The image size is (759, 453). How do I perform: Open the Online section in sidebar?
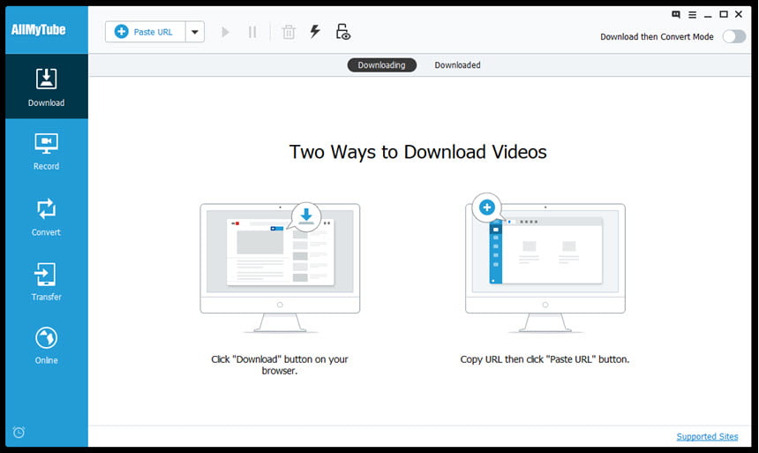click(47, 345)
